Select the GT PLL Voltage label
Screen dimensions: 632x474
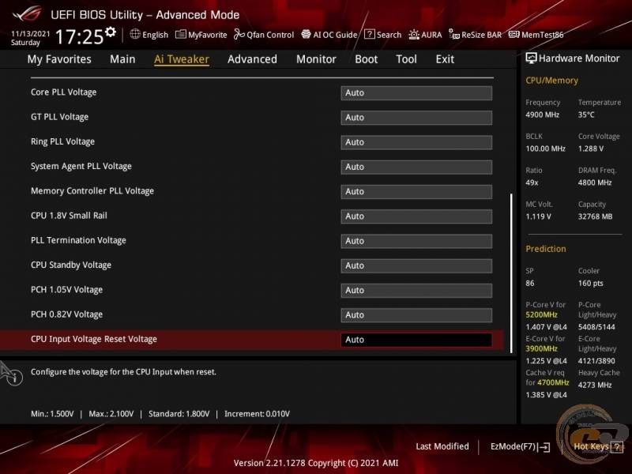point(60,117)
